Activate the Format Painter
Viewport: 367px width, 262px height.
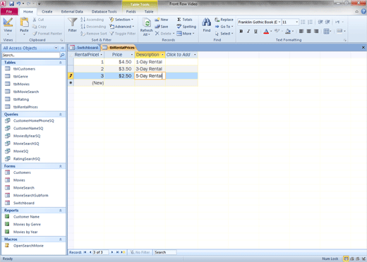[47, 34]
